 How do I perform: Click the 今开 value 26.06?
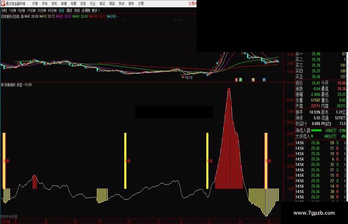click(x=342, y=83)
